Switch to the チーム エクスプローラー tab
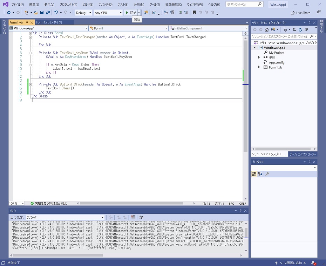 pos(303,154)
